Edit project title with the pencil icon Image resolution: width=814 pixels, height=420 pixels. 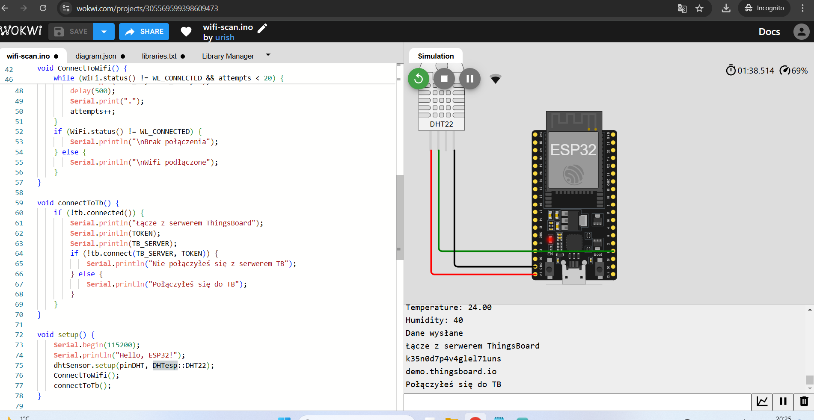click(x=262, y=28)
